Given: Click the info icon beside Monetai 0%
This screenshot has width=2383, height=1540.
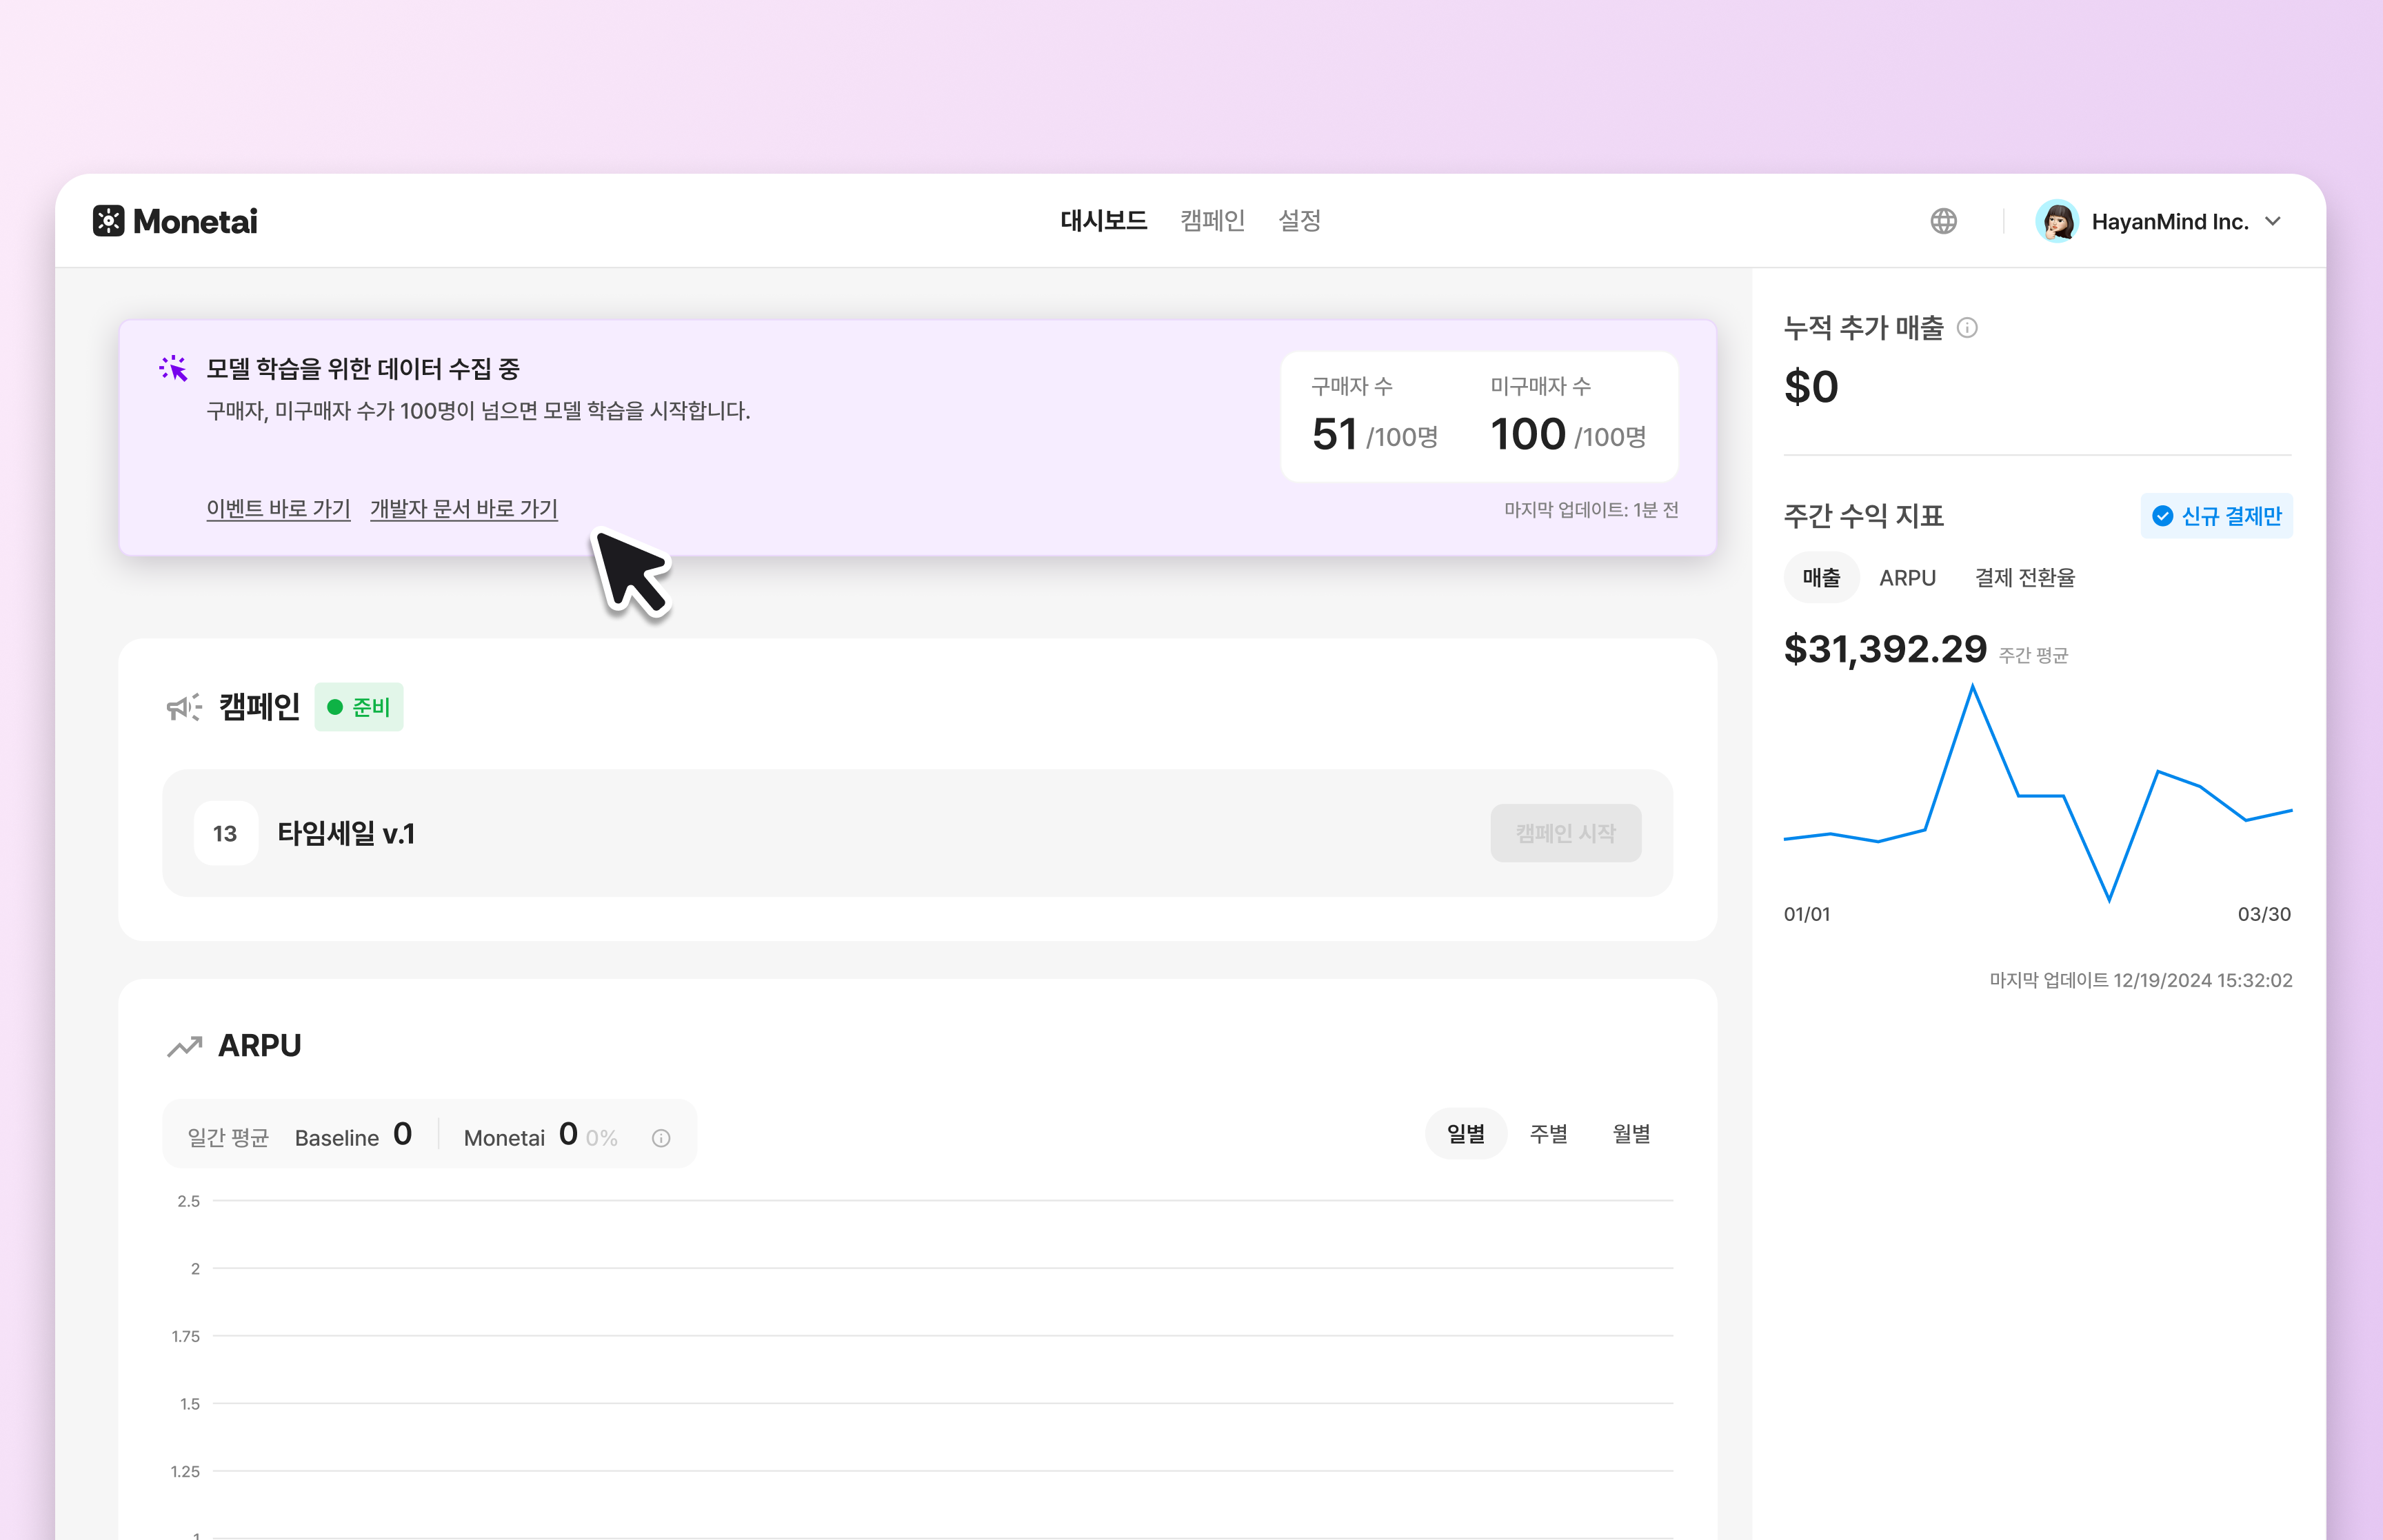Looking at the screenshot, I should 660,1137.
